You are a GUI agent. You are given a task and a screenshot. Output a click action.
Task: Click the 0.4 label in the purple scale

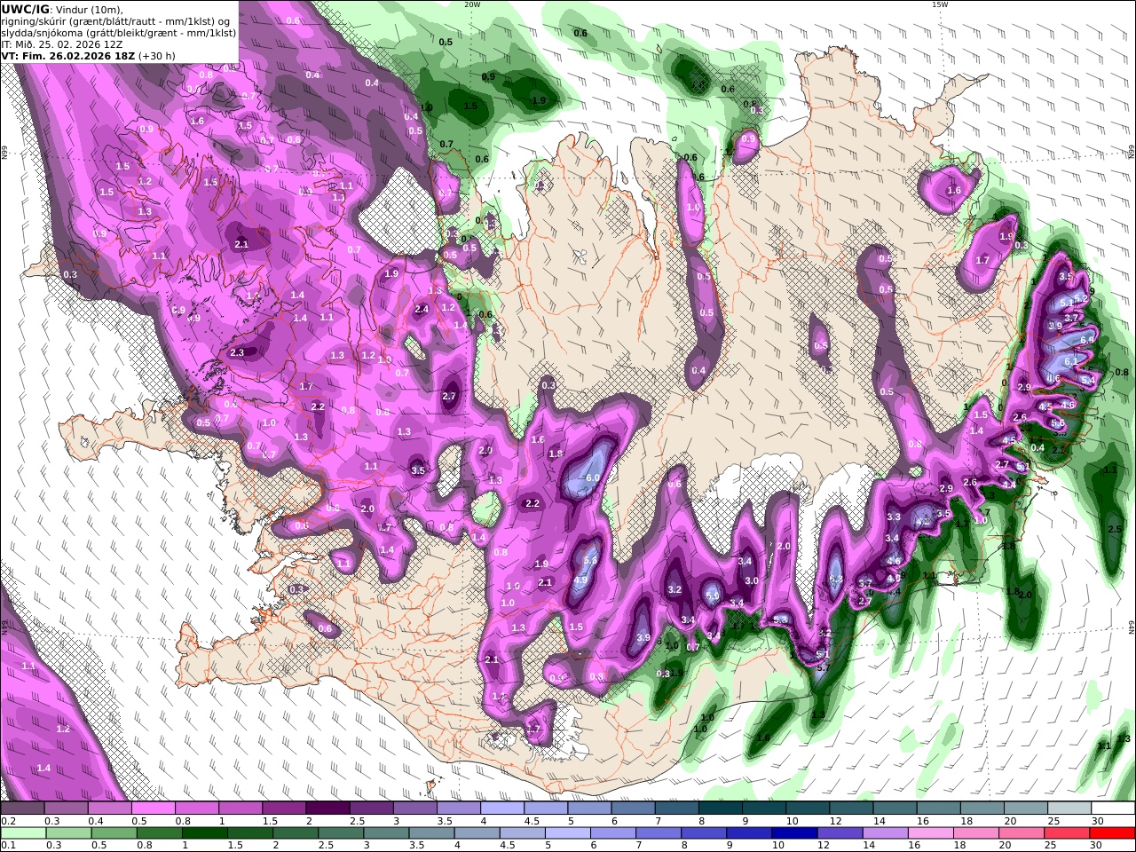[x=95, y=822]
